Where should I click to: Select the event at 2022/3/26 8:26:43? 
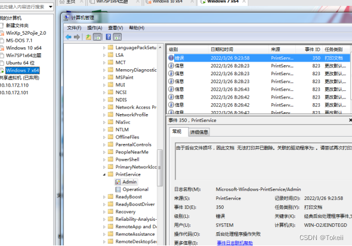[258, 89]
